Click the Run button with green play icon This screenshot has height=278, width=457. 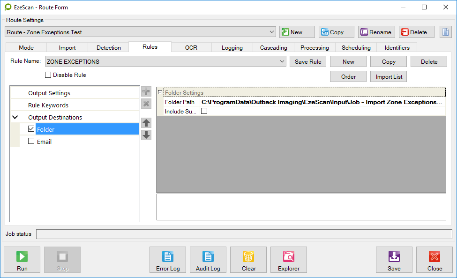[x=22, y=260]
